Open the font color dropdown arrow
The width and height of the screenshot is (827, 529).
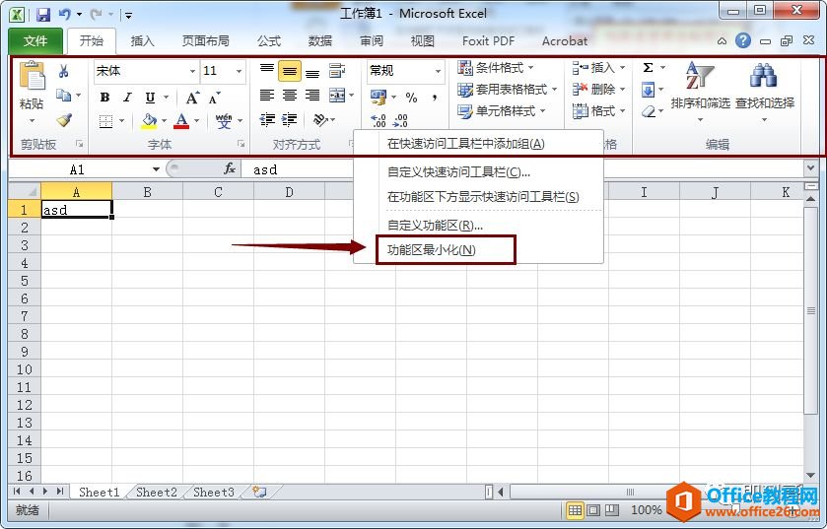click(196, 121)
